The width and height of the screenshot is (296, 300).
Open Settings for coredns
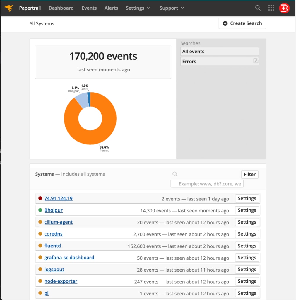[x=247, y=234]
